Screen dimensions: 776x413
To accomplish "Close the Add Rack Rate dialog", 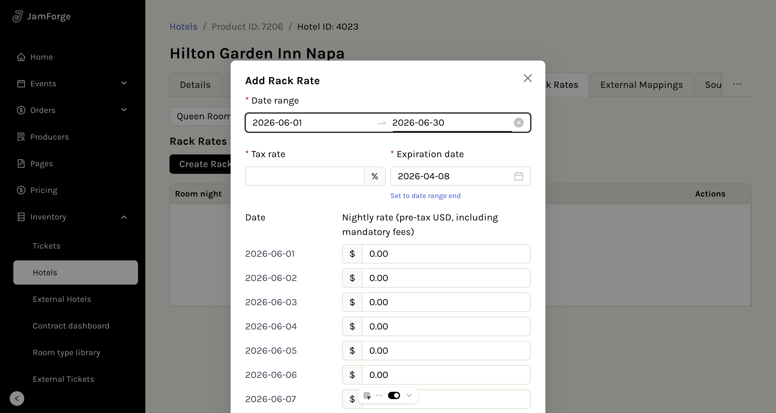I will (x=528, y=78).
